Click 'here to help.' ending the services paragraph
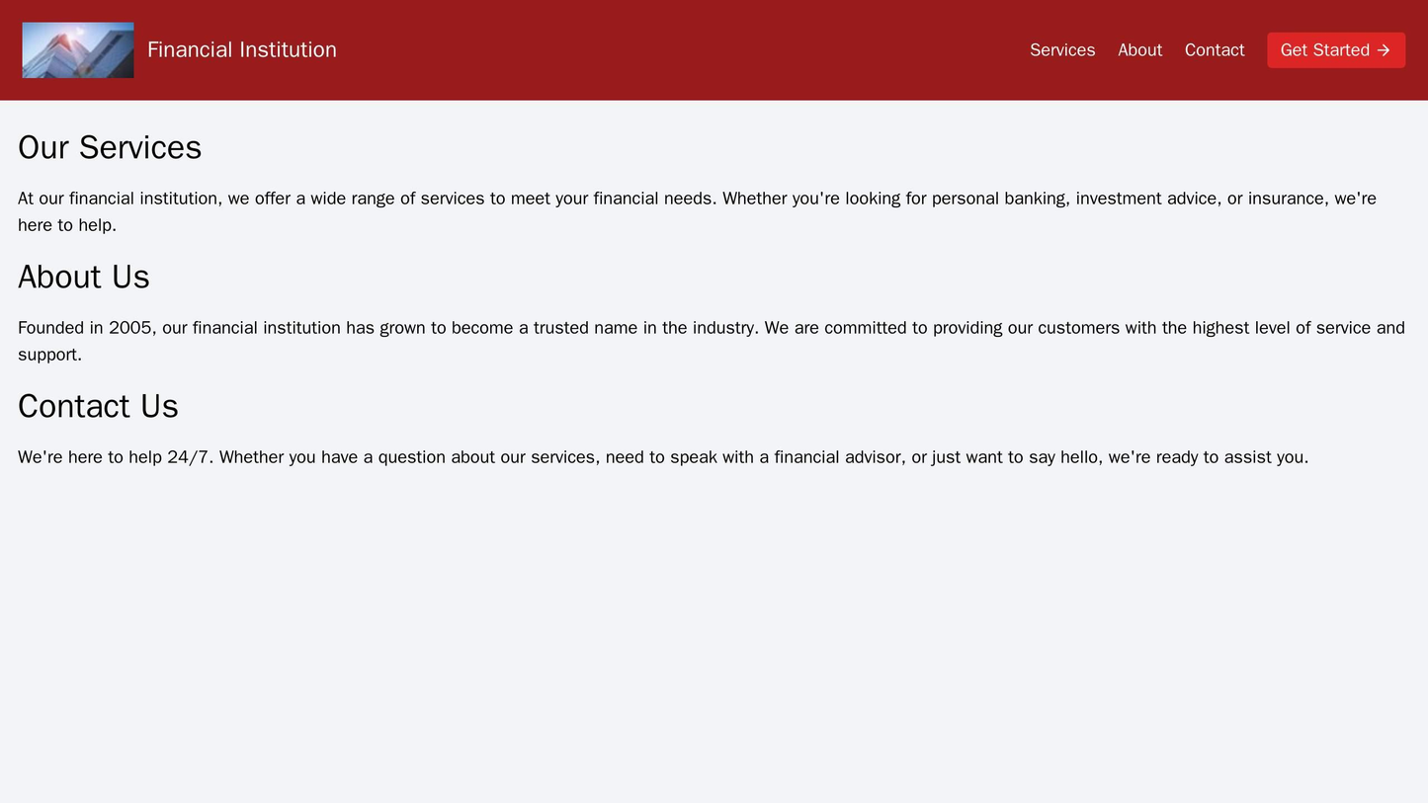Image resolution: width=1428 pixels, height=803 pixels. coord(67,225)
